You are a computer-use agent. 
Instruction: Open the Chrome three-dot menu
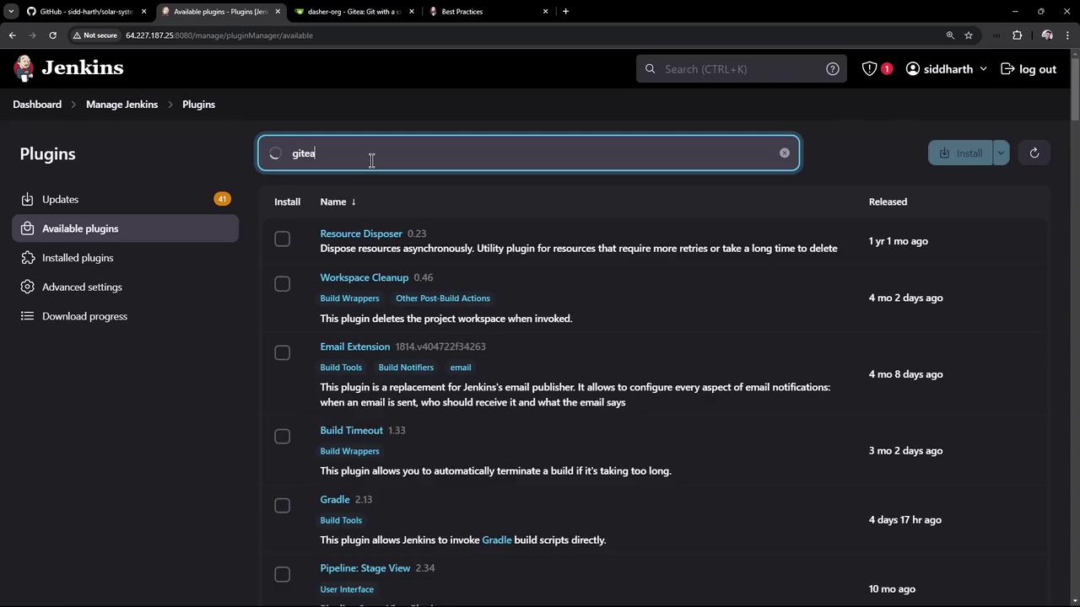point(1067,35)
